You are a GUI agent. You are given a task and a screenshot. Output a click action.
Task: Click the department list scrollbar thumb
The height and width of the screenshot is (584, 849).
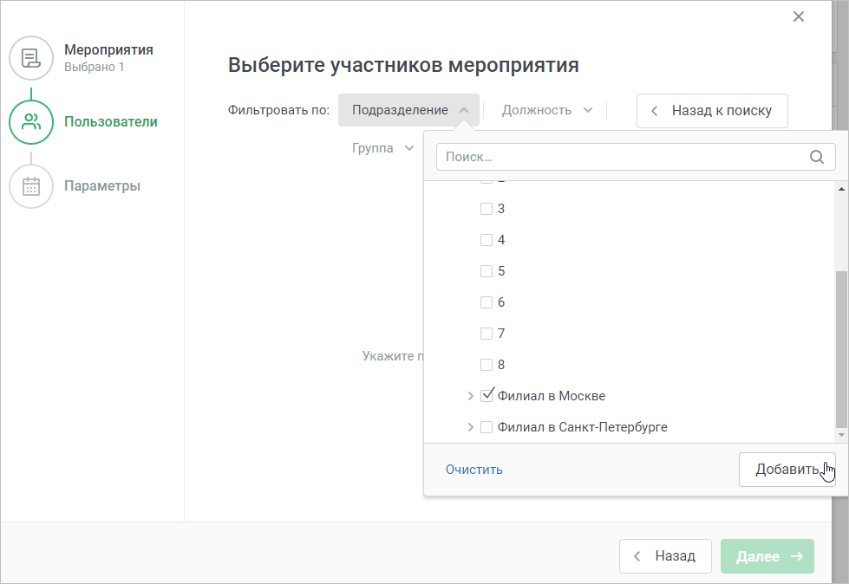841,349
